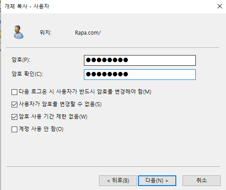Check 계정 사용 안 함(O) option
Screen dimensions: 226x190
click(14, 129)
